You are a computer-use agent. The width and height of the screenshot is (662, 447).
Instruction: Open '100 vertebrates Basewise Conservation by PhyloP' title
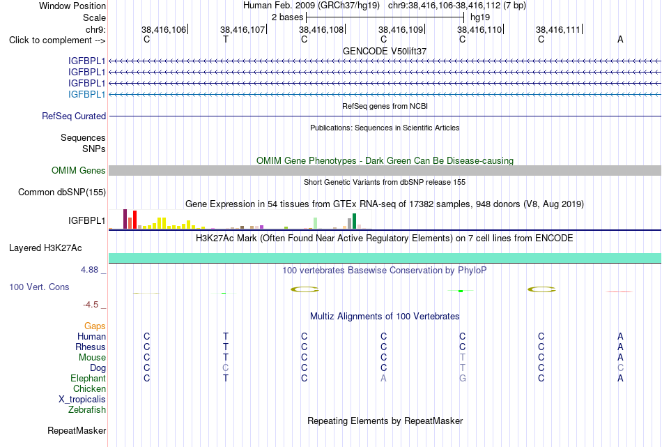[385, 271]
